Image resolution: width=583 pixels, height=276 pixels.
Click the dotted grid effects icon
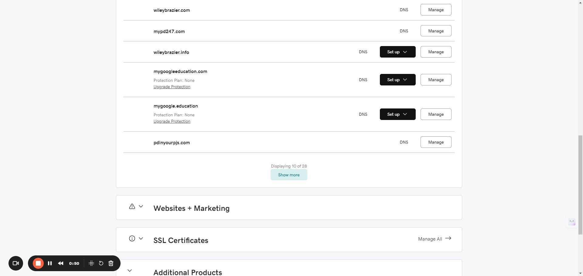point(91,263)
